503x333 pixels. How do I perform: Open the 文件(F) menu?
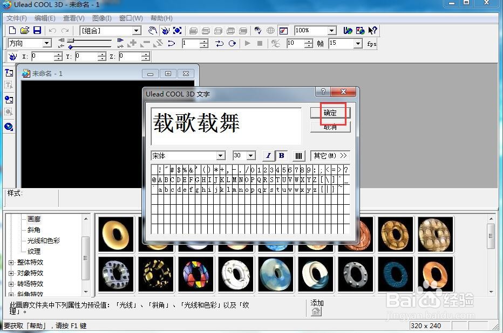(x=17, y=18)
